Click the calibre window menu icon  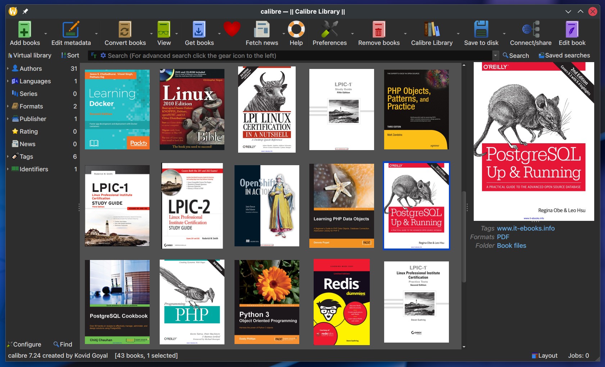(x=13, y=11)
